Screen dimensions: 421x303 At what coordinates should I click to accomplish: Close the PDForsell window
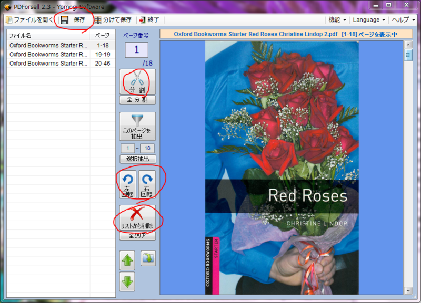coord(406,5)
